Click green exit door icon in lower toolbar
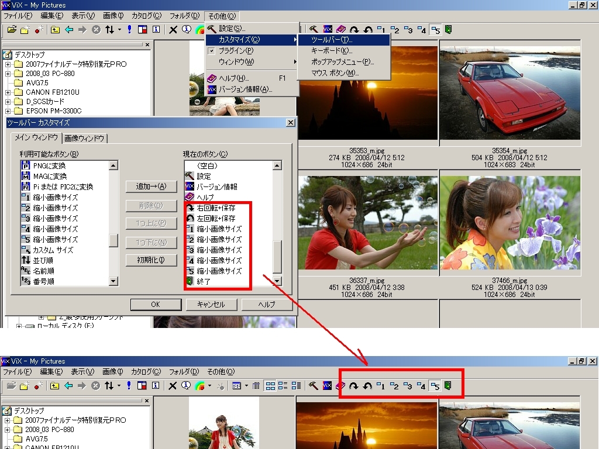The image size is (599, 449). 448,386
